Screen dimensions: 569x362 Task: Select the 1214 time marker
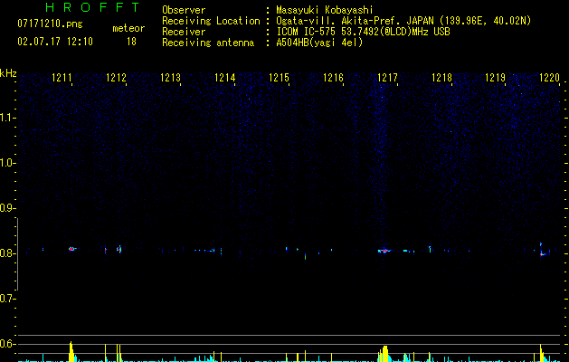point(225,77)
